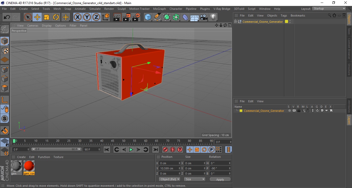The image size is (352, 188).
Task: Click the Bend deformer icon
Action: click(x=186, y=17)
